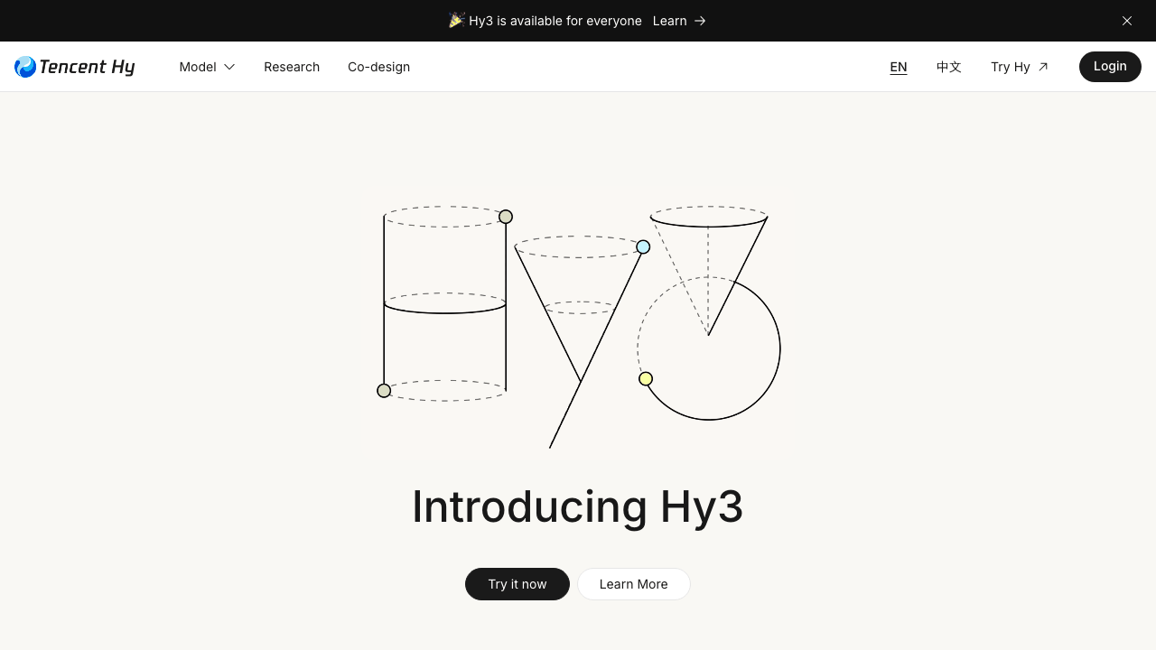
Task: Click the Login button
Action: 1110,67
